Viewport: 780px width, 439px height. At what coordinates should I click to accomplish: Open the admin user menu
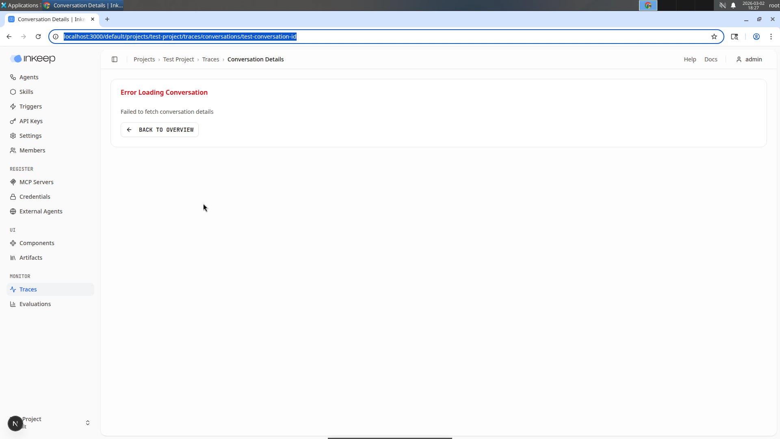tap(749, 59)
